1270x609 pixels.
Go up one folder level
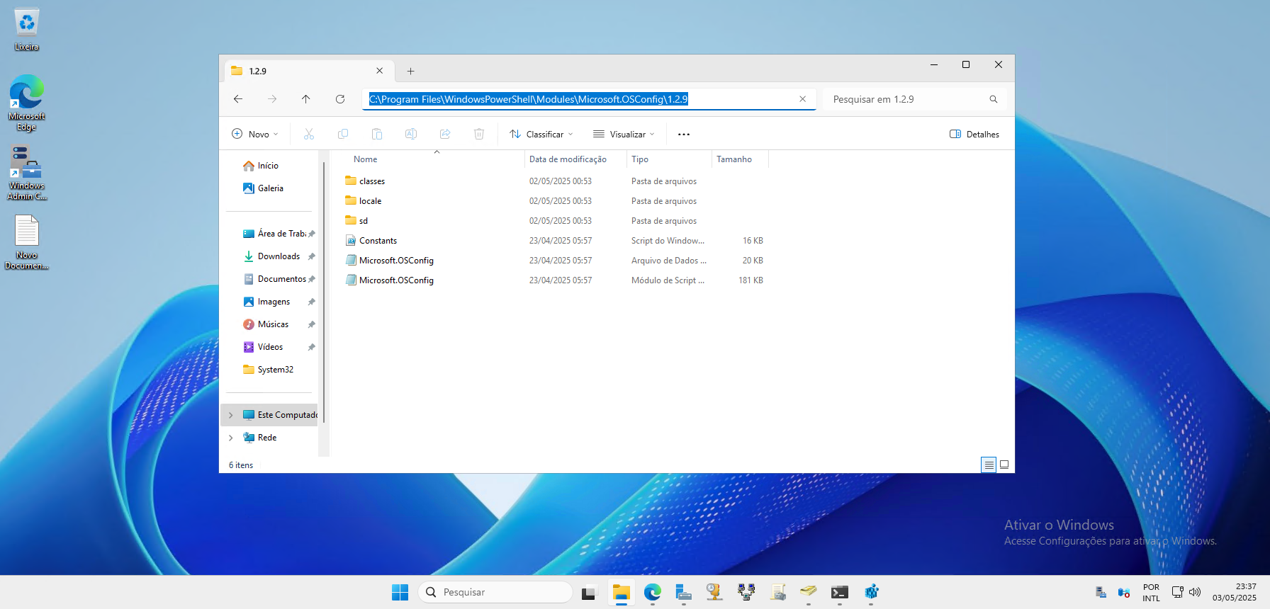tap(306, 99)
